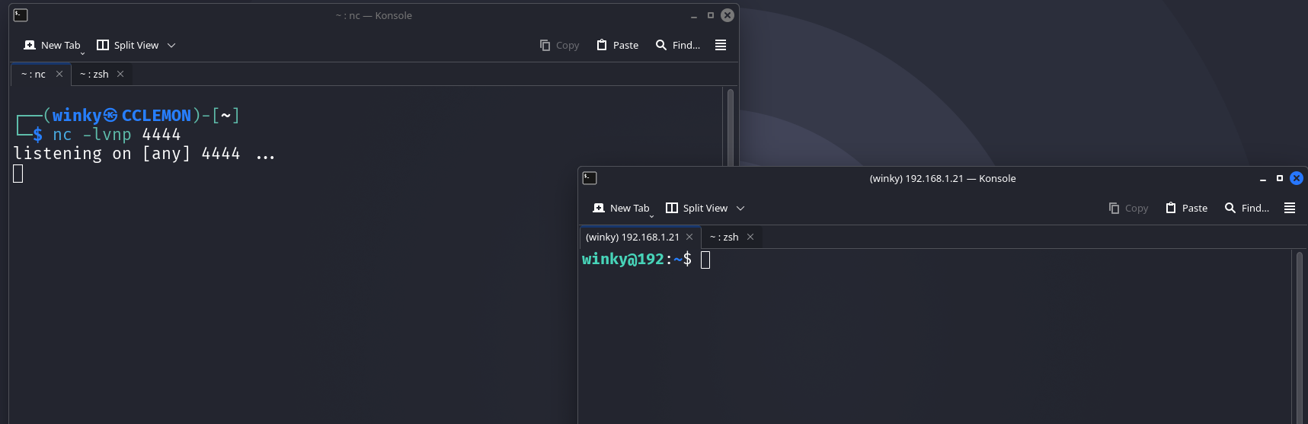This screenshot has height=424, width=1308.
Task: Click New Tab icon in nc Konsole window
Action: [30, 46]
